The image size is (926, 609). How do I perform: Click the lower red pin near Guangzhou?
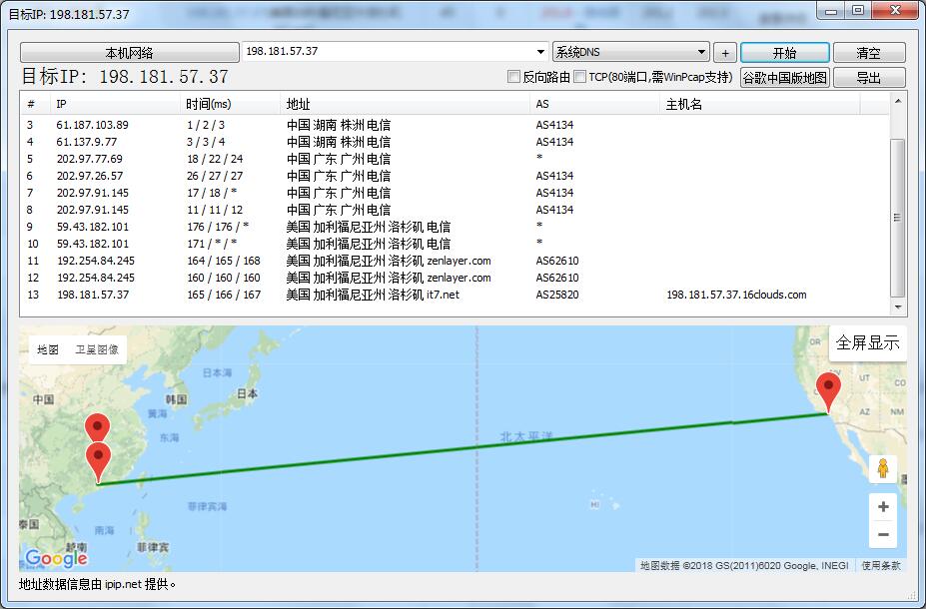pos(98,461)
